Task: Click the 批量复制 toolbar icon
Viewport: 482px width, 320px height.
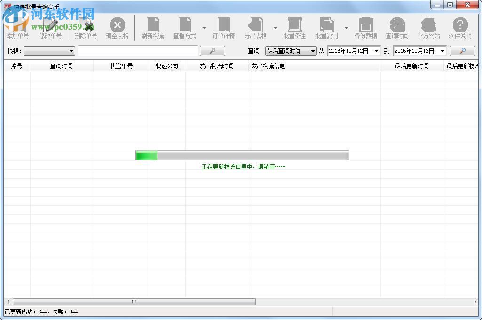Action: click(326, 28)
